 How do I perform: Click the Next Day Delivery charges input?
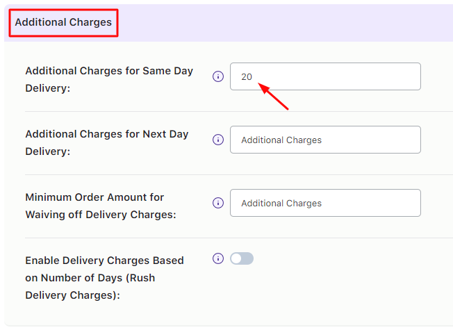point(325,140)
